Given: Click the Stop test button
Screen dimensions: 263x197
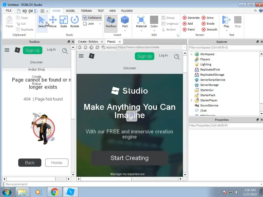Looking at the screenshot, I should point(238,22).
